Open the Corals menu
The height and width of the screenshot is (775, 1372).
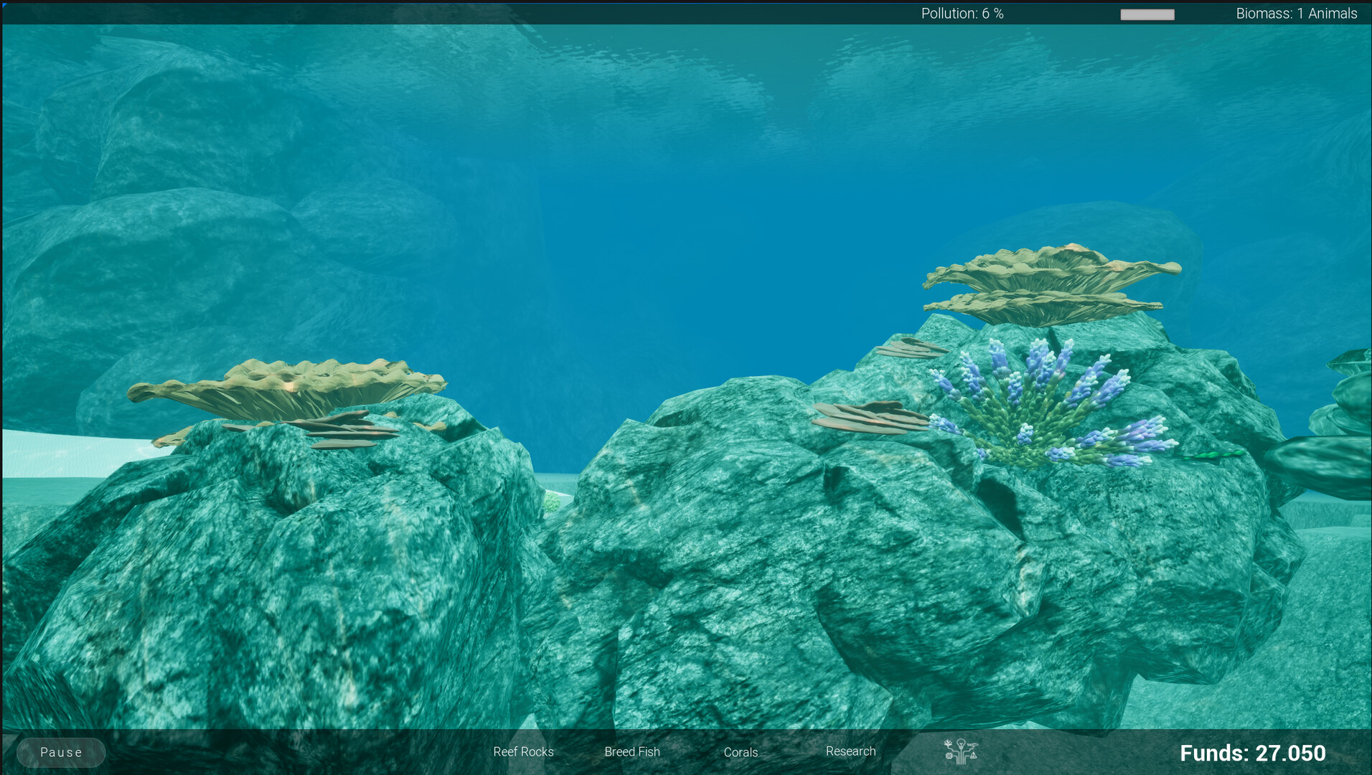pos(741,753)
